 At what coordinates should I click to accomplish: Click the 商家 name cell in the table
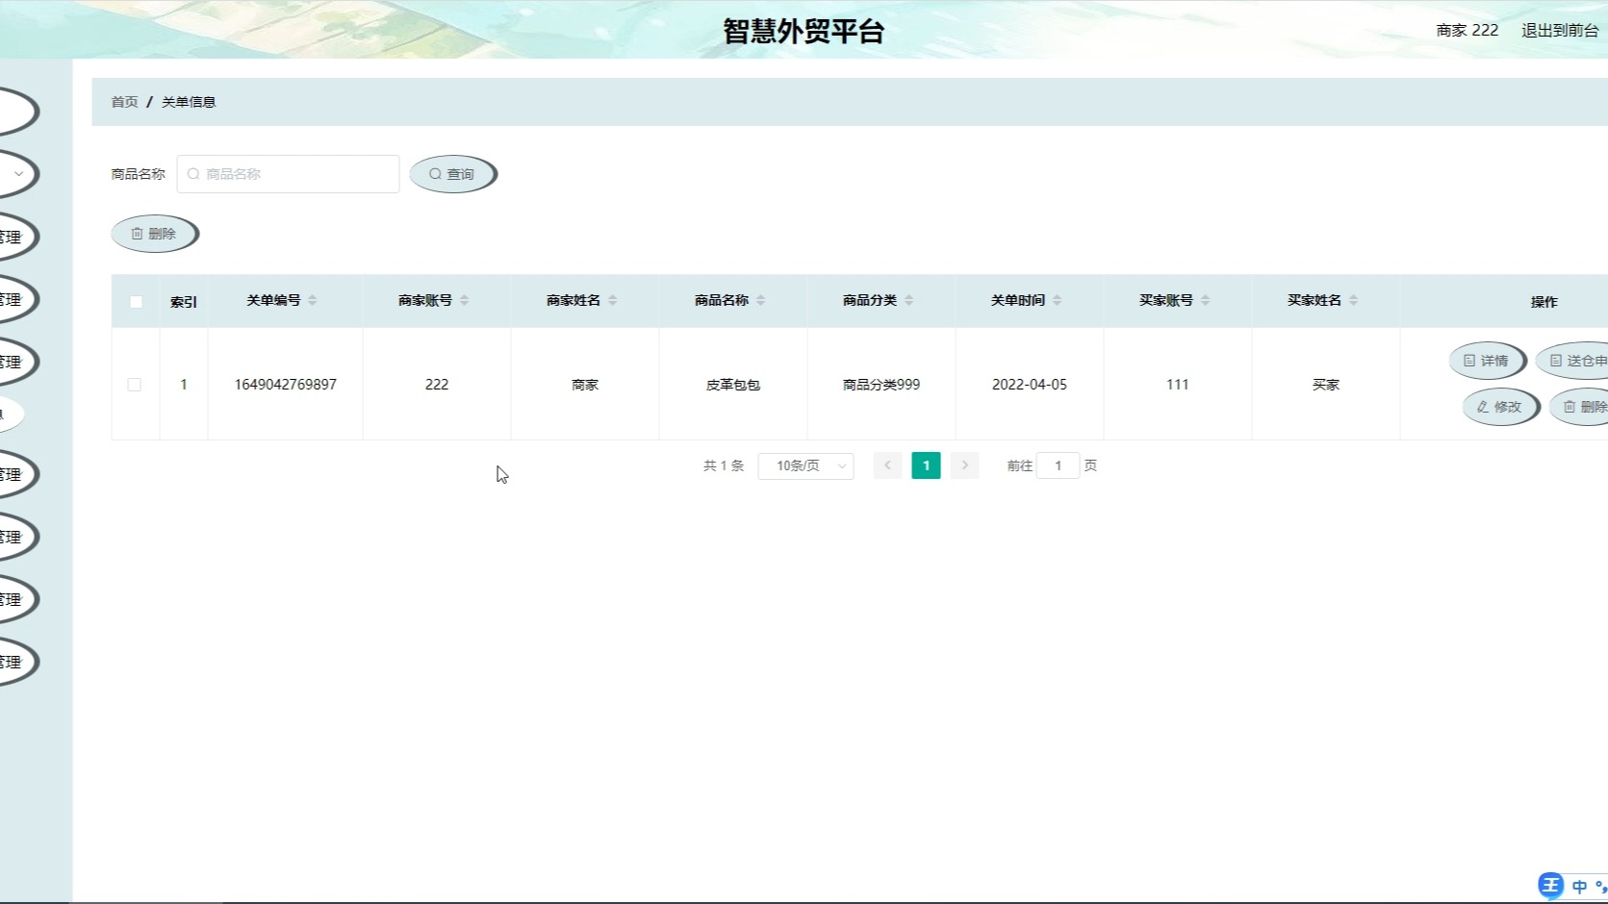pos(585,385)
